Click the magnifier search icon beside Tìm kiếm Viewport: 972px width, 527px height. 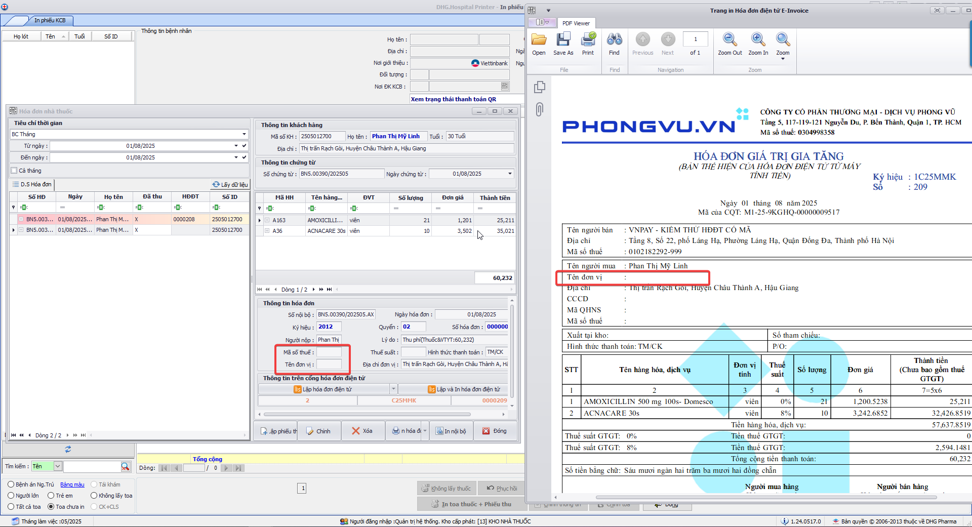coord(125,466)
